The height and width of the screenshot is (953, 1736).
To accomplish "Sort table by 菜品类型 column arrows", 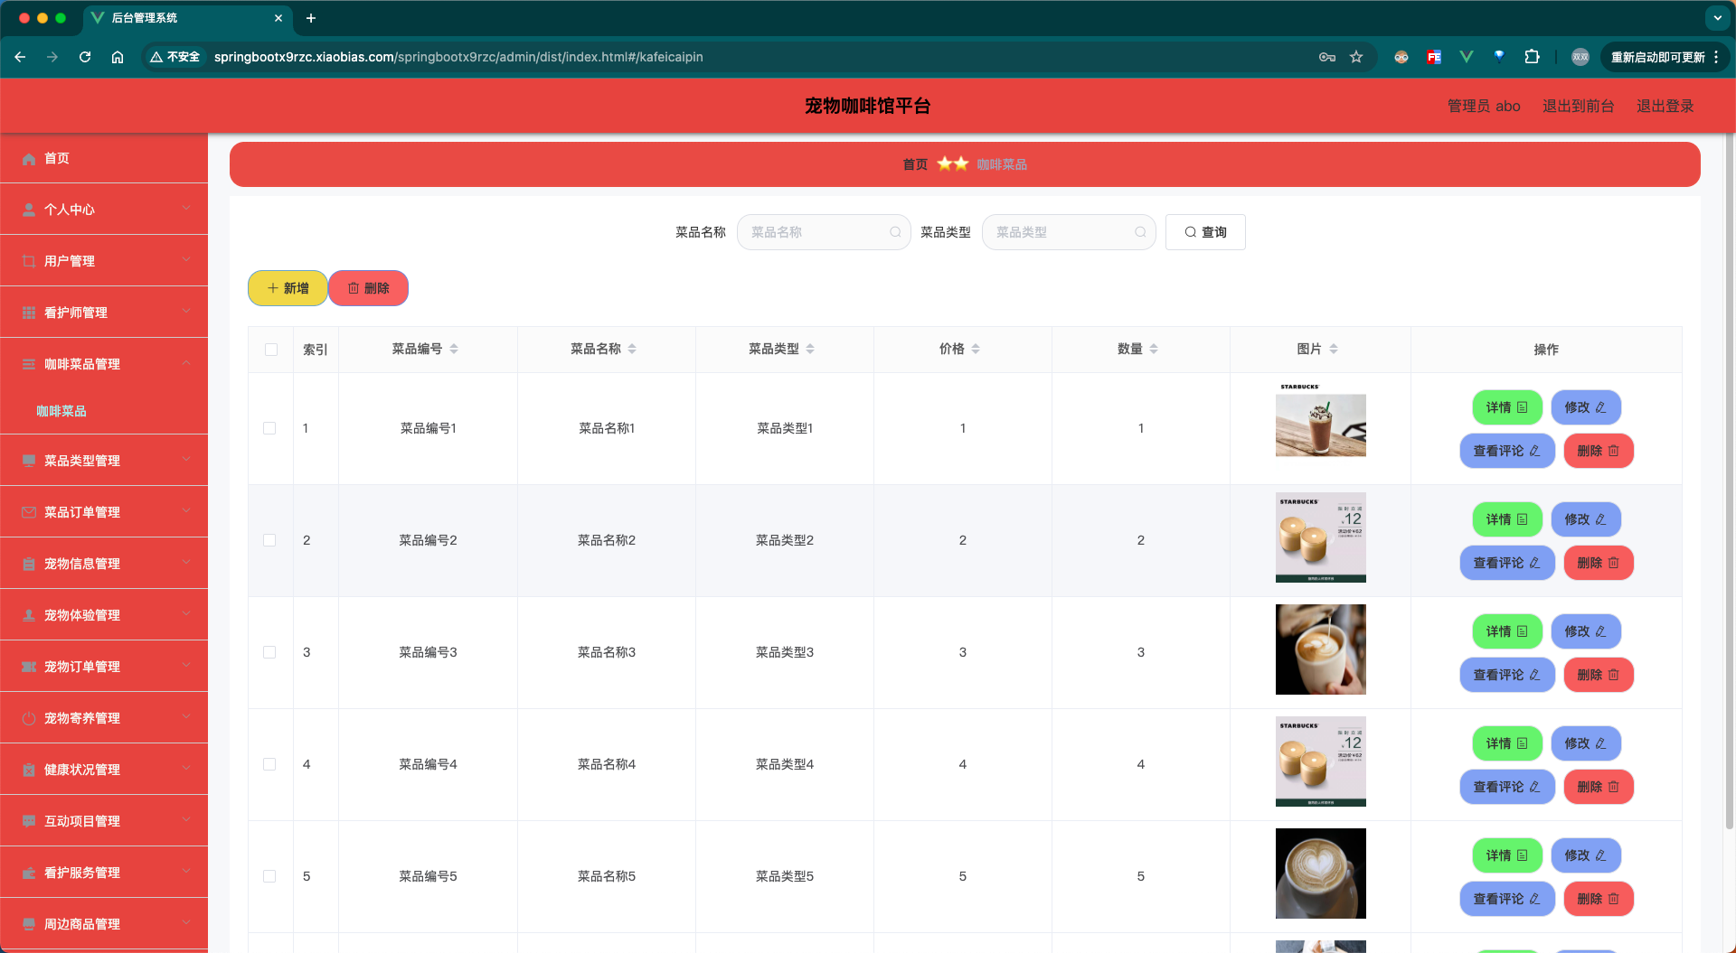I will [810, 349].
